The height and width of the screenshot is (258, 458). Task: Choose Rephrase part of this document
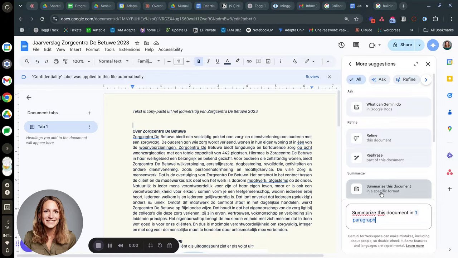pos(389,158)
